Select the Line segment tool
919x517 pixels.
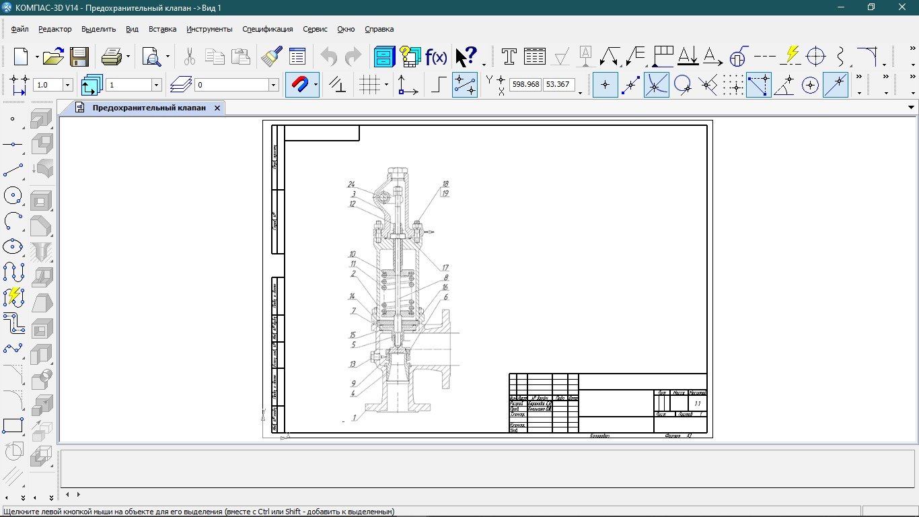[x=13, y=170]
